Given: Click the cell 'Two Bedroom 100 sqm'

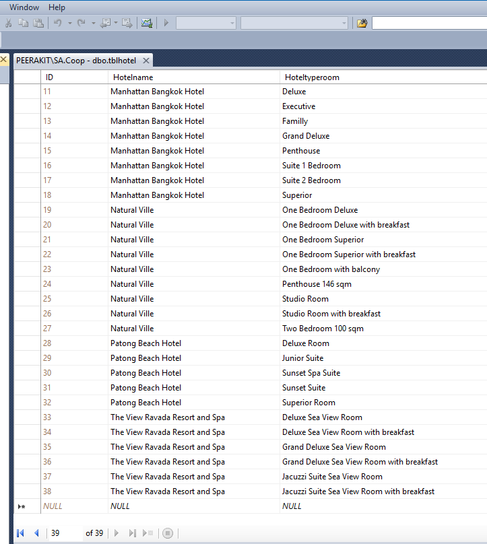Looking at the screenshot, I should (x=383, y=329).
